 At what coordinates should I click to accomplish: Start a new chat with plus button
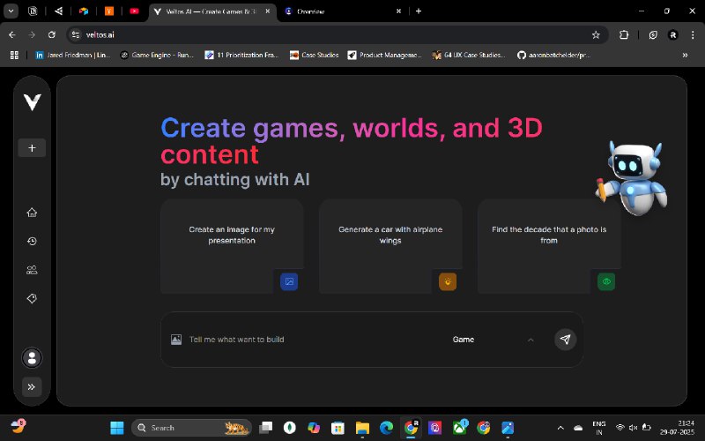point(32,148)
